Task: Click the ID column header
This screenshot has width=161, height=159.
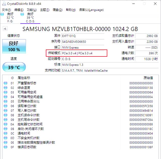Action: [12, 78]
